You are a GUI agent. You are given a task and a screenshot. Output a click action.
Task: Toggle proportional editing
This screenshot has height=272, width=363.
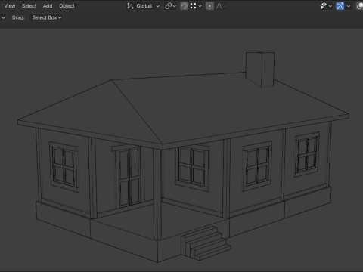coord(209,6)
